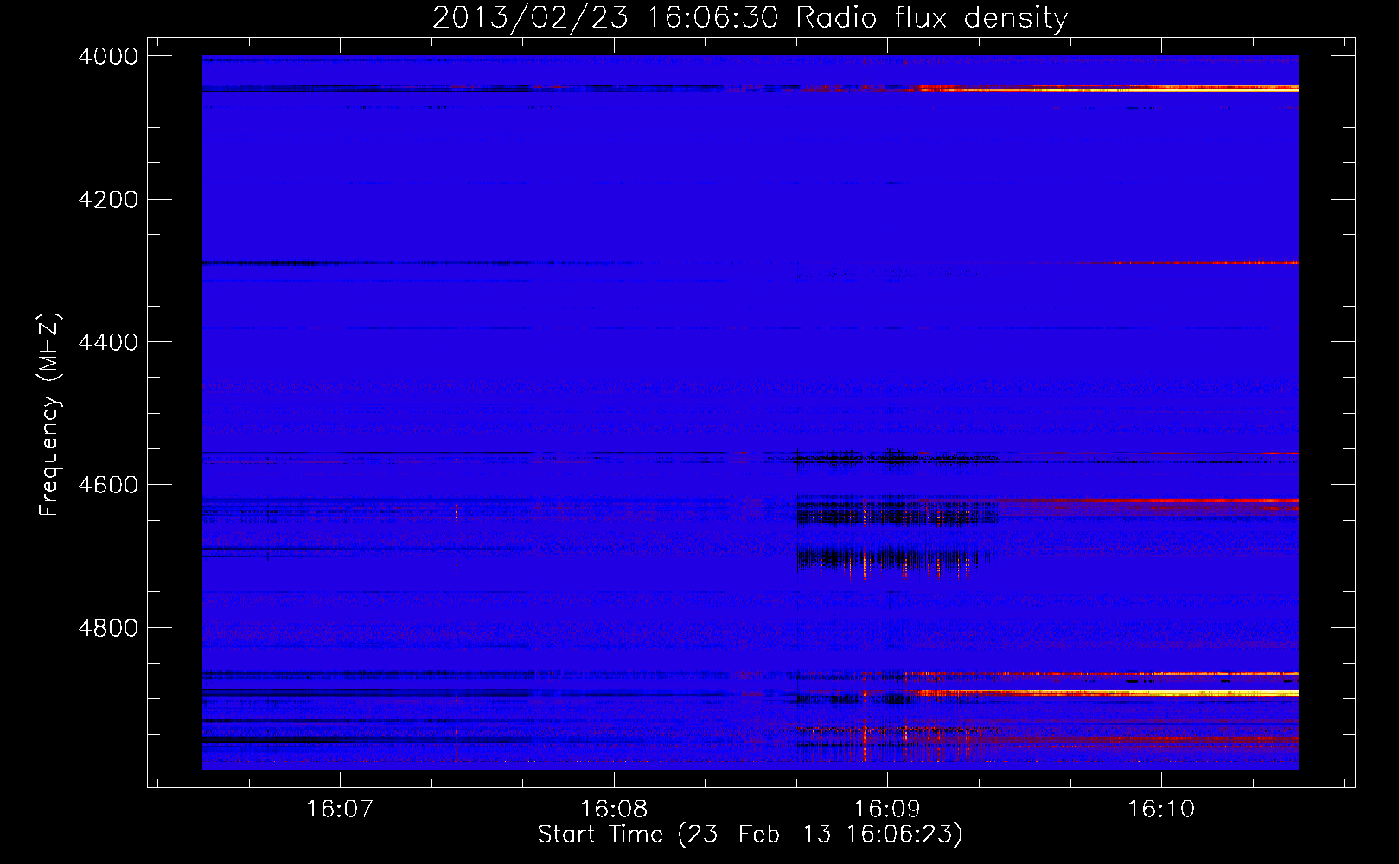
Task: Click the plot title '2013/02/23 16:06:30 Radio flux density'
Action: tap(750, 17)
